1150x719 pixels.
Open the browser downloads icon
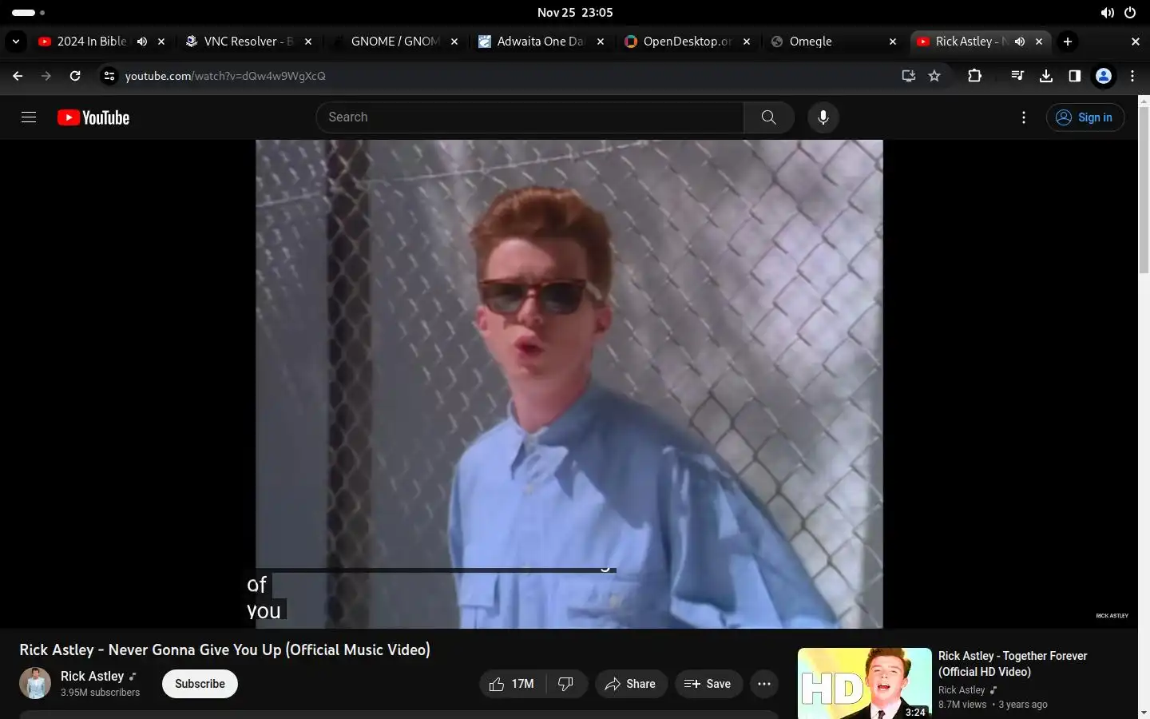point(1046,76)
